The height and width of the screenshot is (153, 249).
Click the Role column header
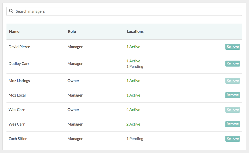pyautogui.click(x=72, y=32)
